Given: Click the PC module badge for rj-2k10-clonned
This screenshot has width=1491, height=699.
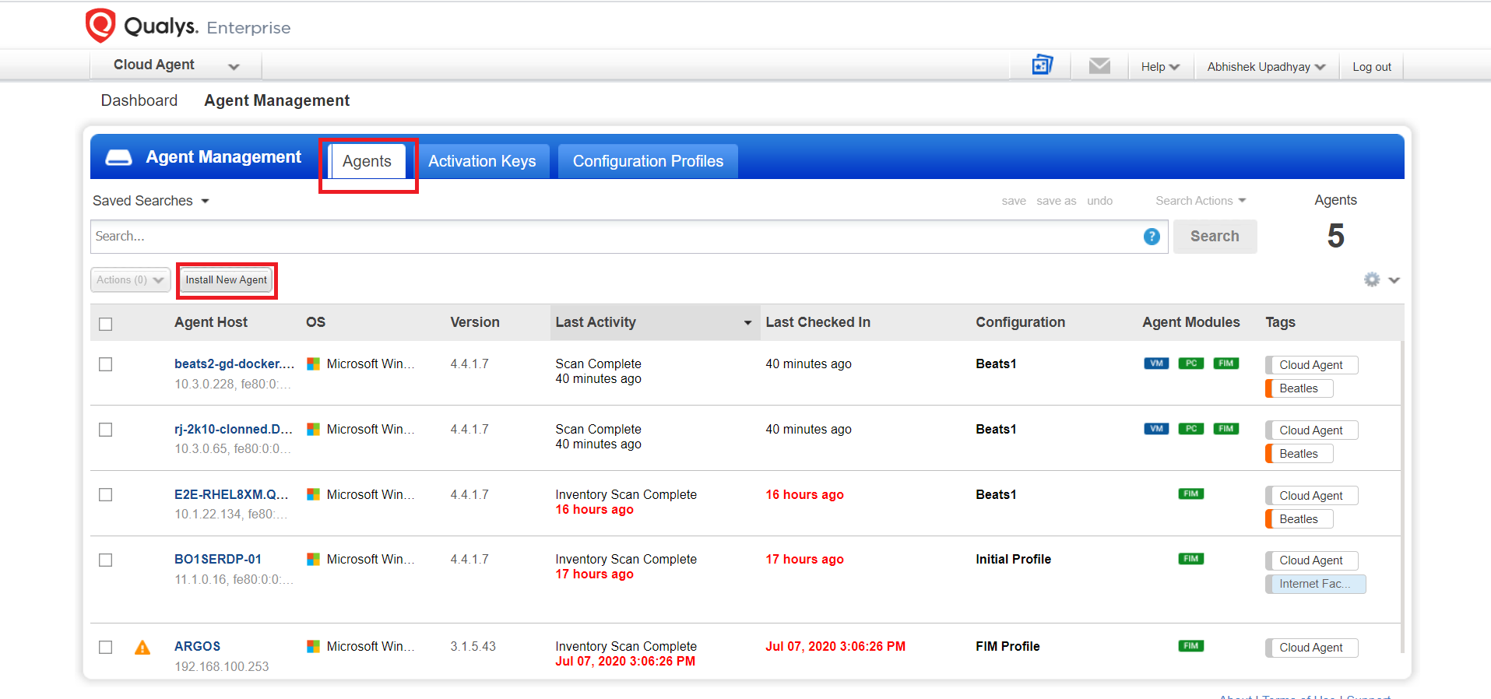Looking at the screenshot, I should click(1190, 429).
